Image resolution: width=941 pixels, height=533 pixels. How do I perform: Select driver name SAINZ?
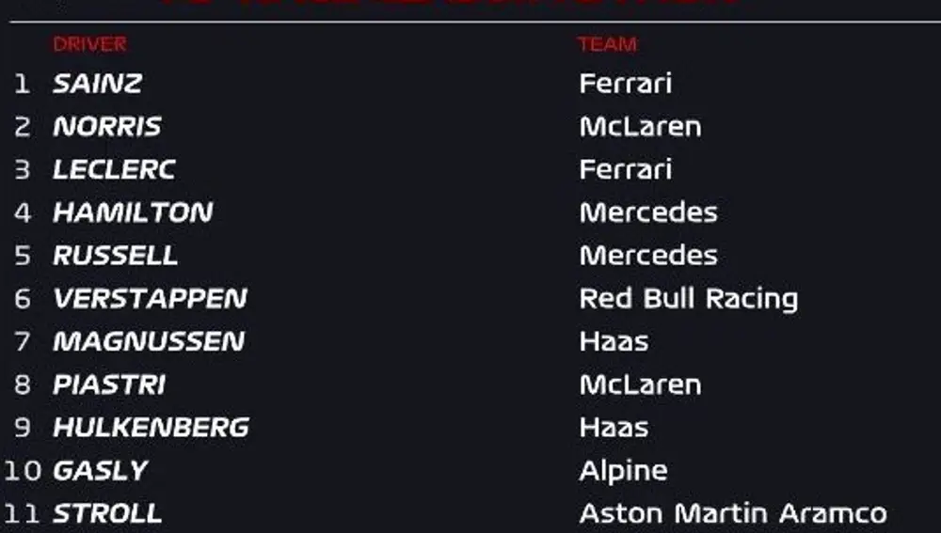[x=97, y=84]
